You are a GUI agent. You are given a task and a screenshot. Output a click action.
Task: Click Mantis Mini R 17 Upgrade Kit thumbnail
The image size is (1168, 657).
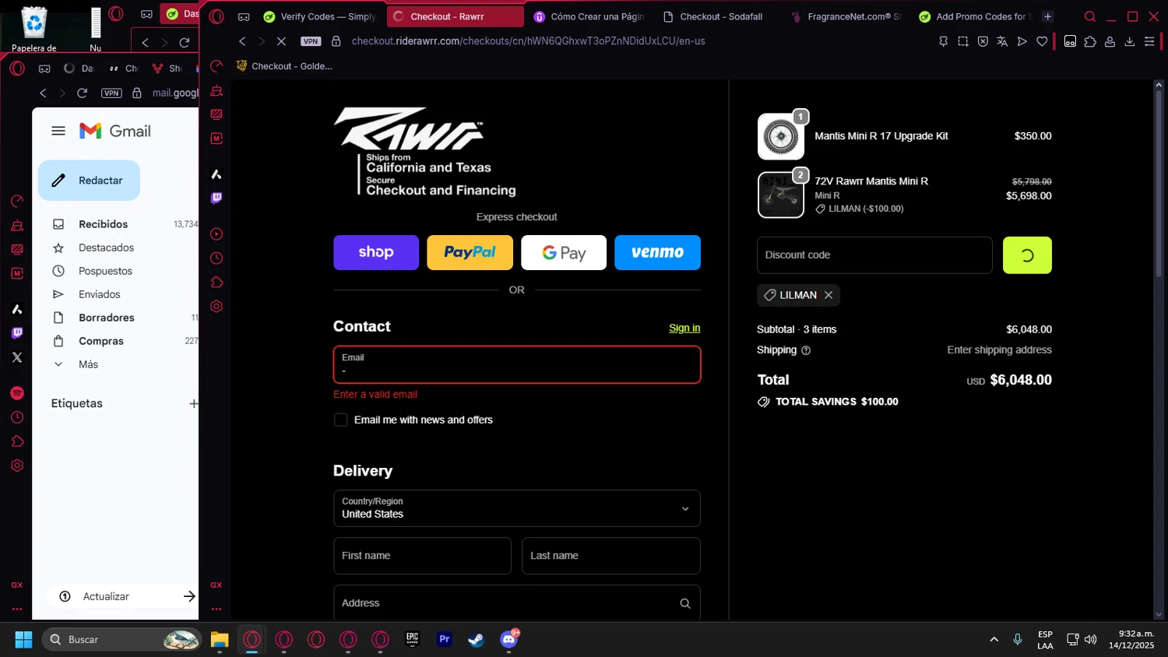coord(781,136)
